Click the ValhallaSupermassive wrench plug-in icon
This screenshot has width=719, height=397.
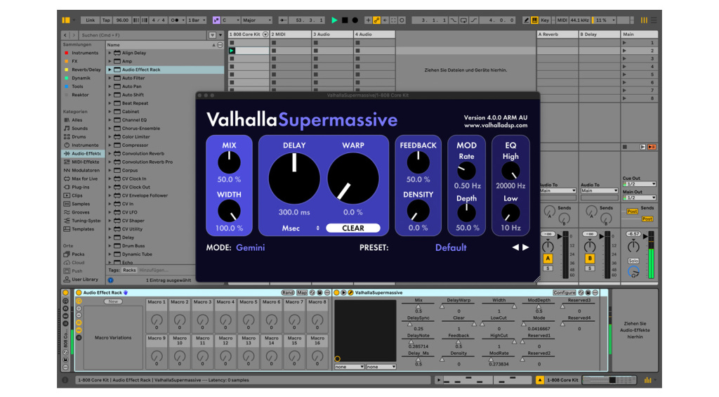click(351, 292)
